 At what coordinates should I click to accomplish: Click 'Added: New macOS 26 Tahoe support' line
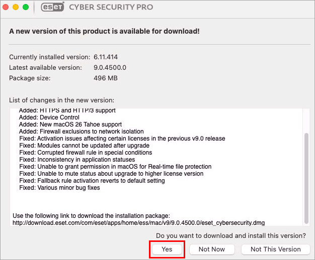(70, 124)
